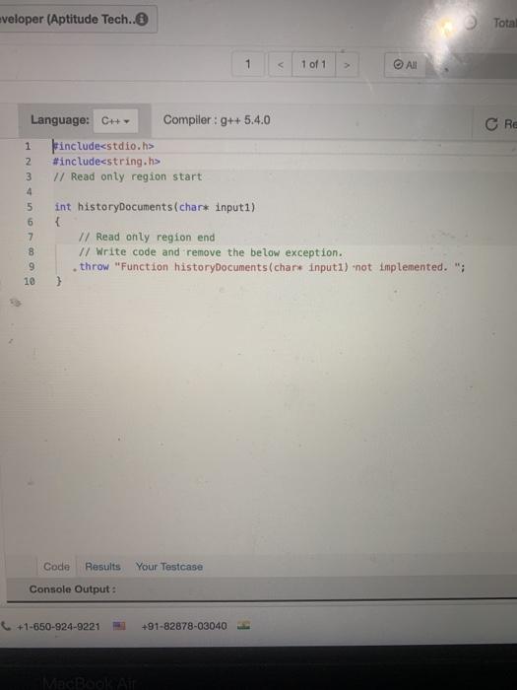This screenshot has width=517, height=690.
Task: Click line number 10 in the gutter
Action: tap(29, 282)
